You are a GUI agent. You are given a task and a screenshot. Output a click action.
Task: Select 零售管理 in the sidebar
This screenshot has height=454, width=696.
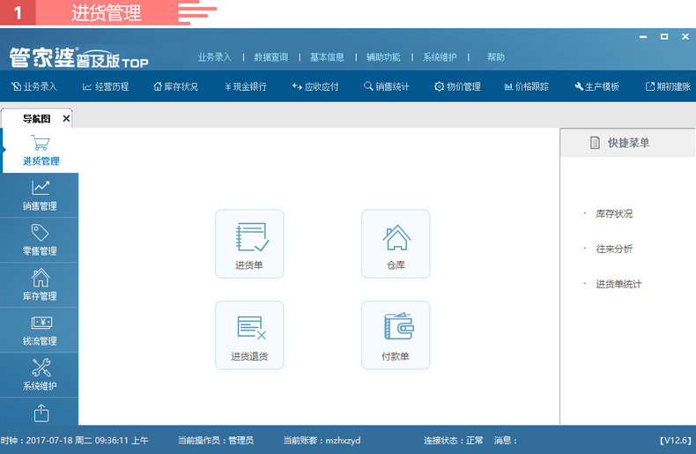(40, 240)
